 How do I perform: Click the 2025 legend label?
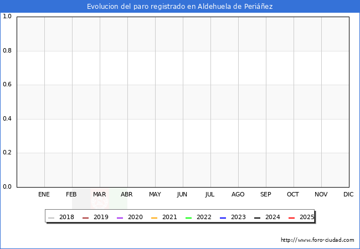307,217
